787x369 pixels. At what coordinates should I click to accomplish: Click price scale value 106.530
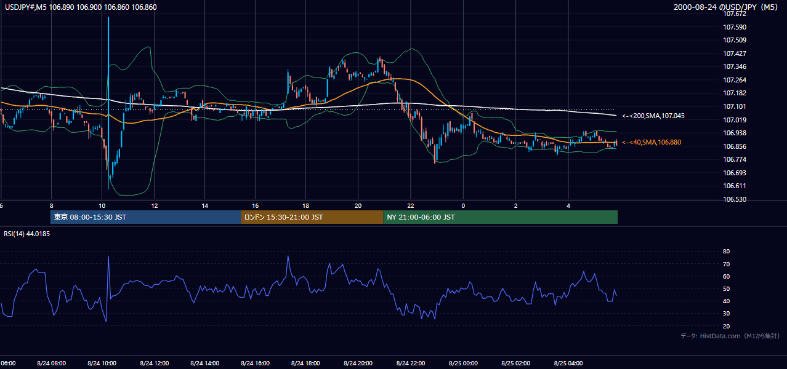click(734, 199)
